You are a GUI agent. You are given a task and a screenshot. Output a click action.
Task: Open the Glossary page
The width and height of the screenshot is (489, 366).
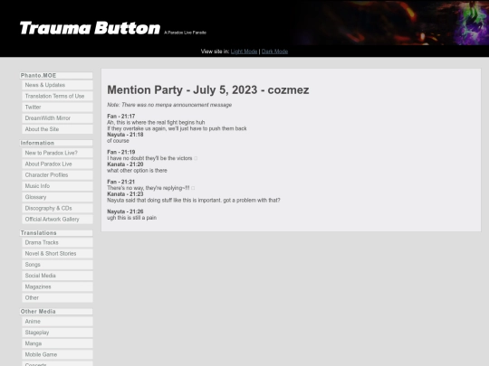pyautogui.click(x=57, y=197)
